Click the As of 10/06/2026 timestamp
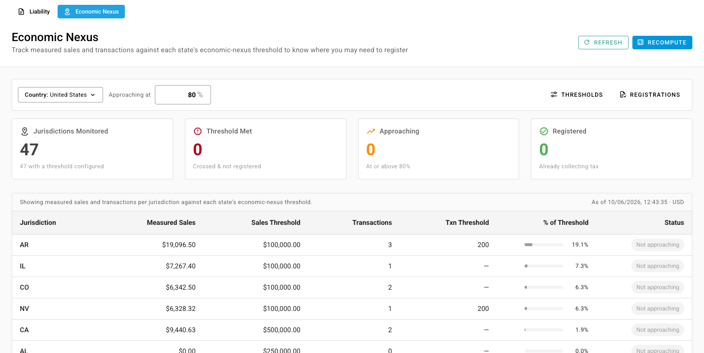704x353 pixels. (x=638, y=202)
